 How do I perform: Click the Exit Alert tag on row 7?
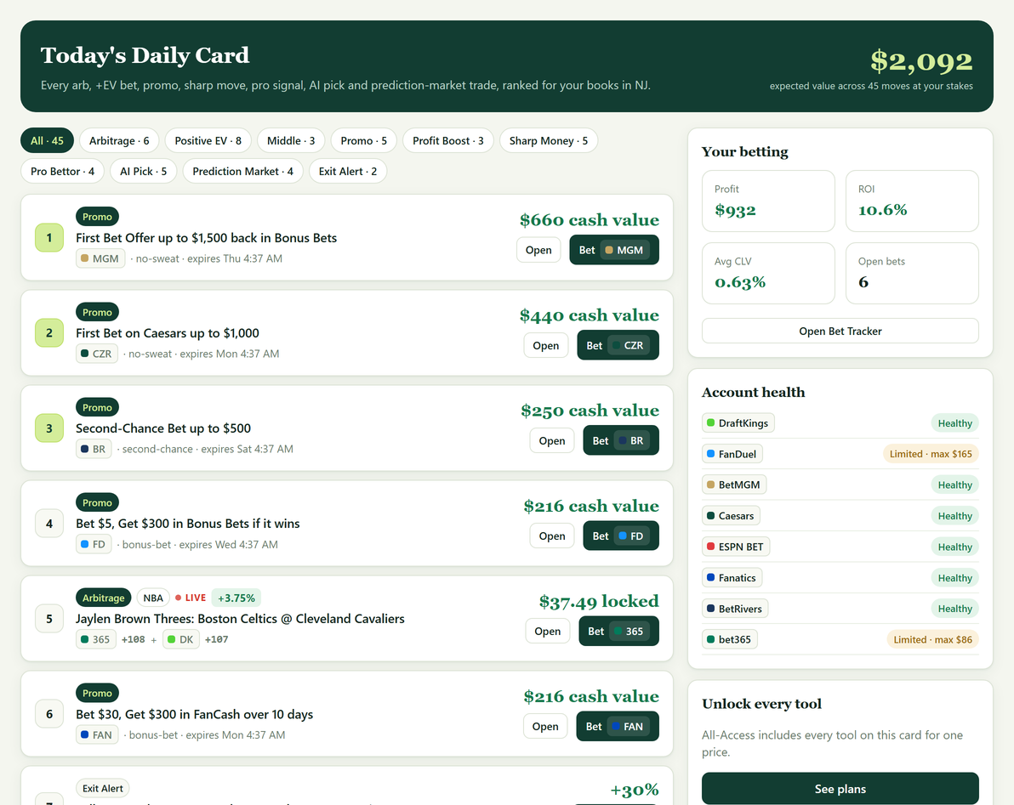pos(103,789)
